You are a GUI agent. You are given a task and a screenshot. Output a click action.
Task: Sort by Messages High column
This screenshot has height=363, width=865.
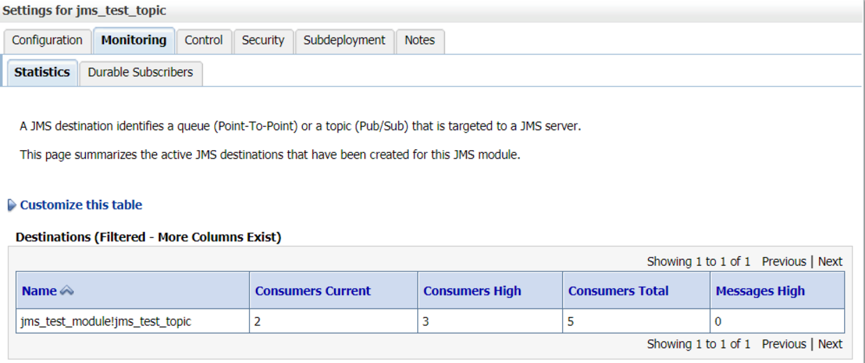pos(760,291)
